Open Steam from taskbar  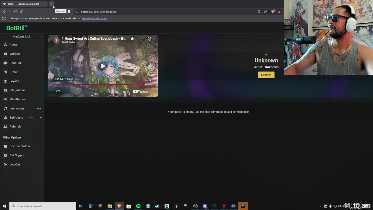pos(157,206)
